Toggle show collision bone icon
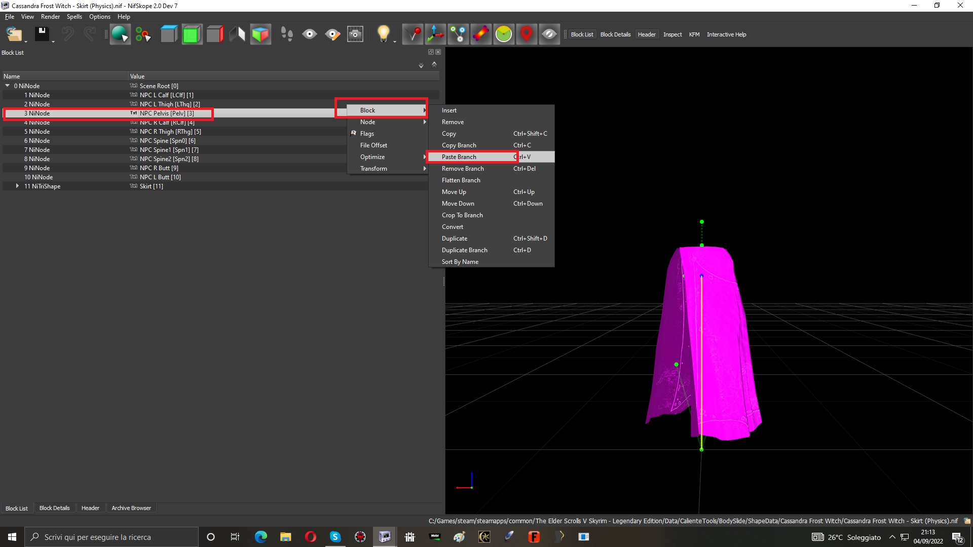This screenshot has width=973, height=547. 481,34
